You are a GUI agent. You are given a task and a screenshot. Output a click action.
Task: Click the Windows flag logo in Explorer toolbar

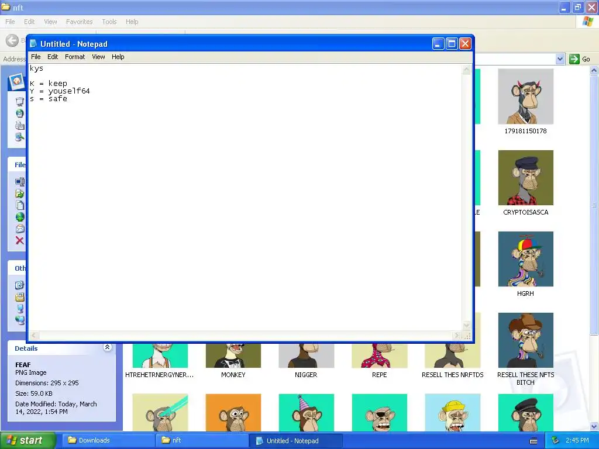point(588,22)
